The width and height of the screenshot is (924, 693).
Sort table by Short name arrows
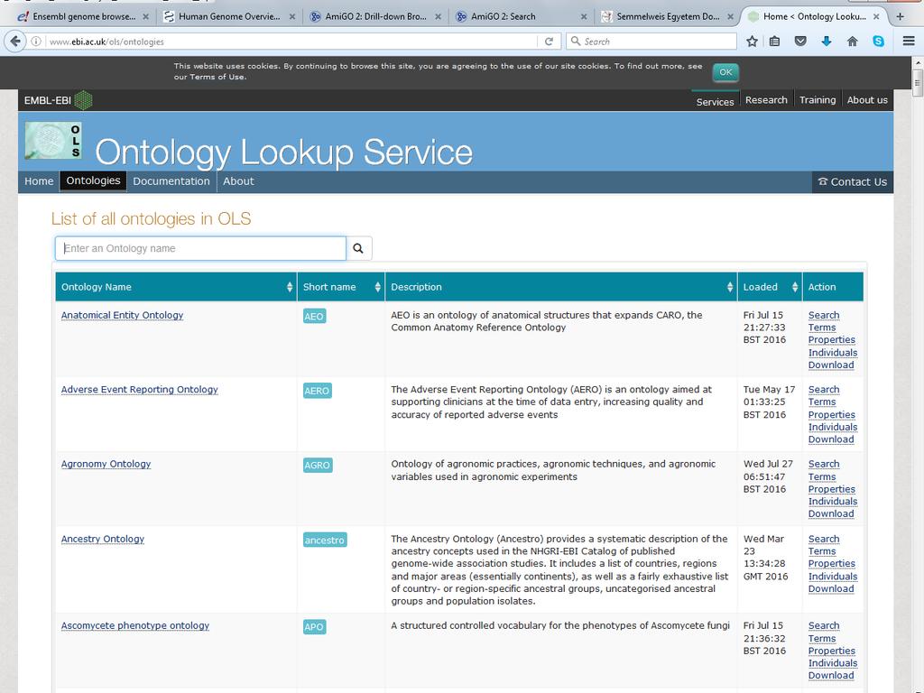coord(377,287)
